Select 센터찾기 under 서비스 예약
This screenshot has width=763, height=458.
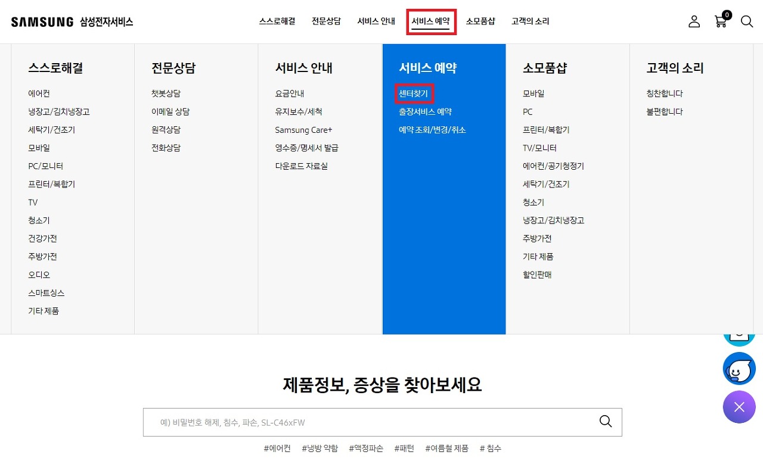(413, 94)
